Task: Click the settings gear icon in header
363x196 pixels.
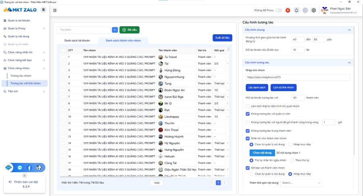Action: (313, 10)
